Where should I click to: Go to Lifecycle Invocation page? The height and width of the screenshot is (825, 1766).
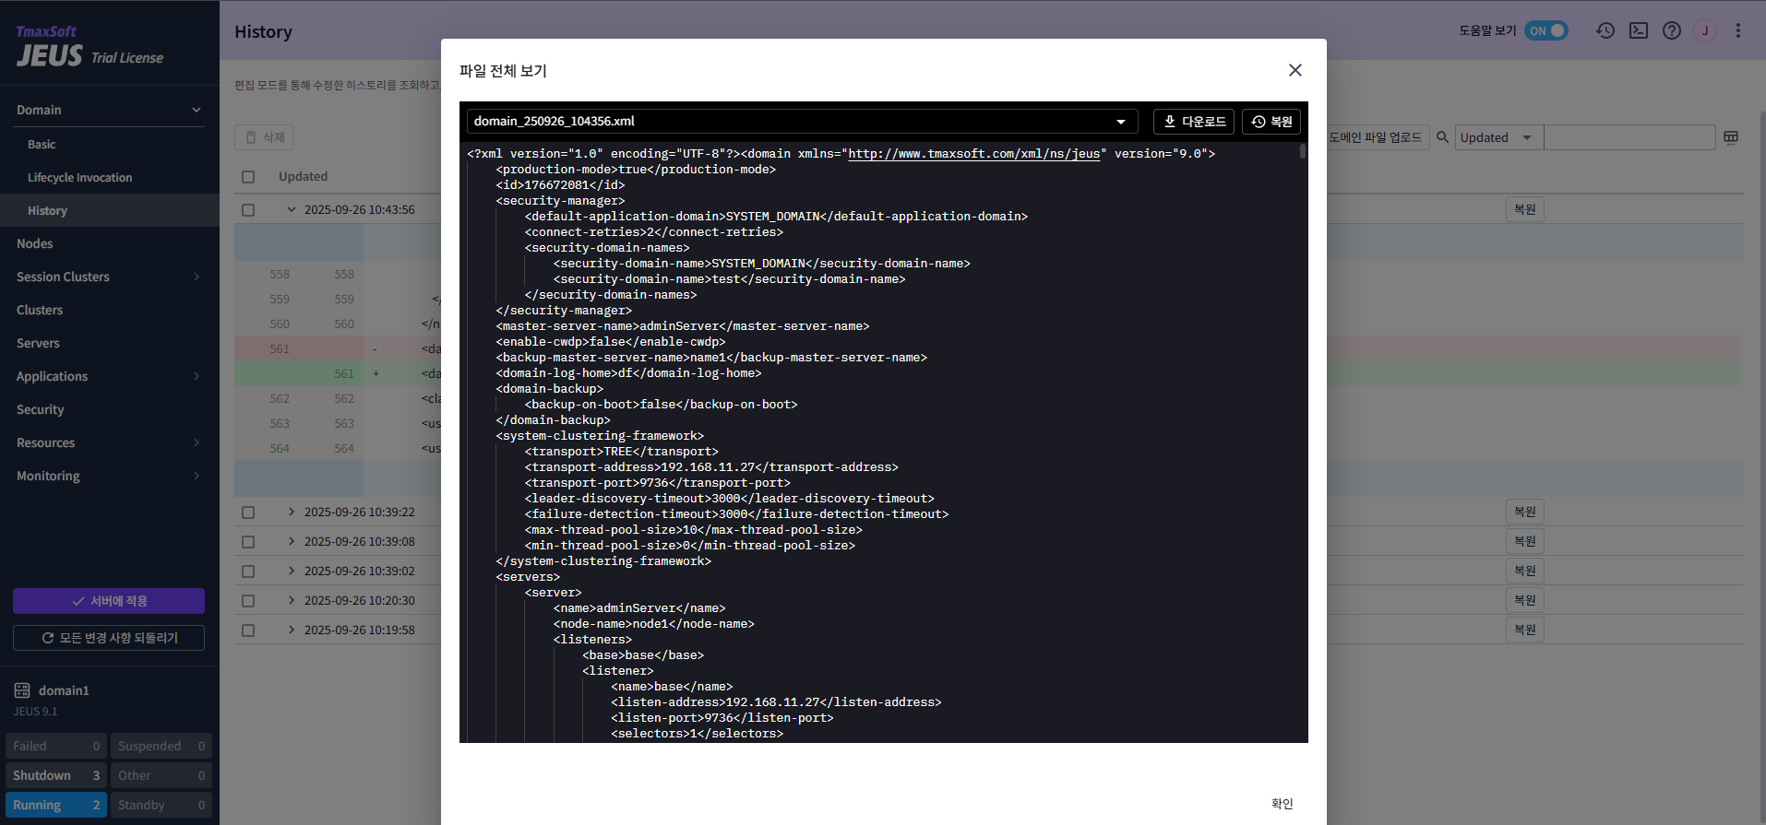coord(79,177)
